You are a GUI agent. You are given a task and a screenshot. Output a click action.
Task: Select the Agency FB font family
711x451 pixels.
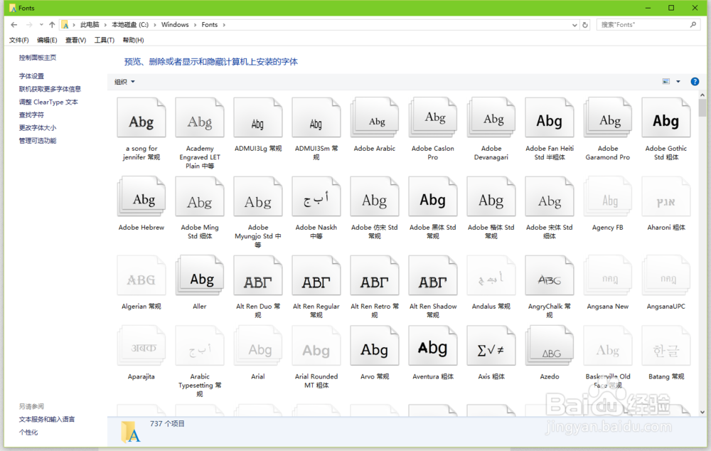(608, 196)
